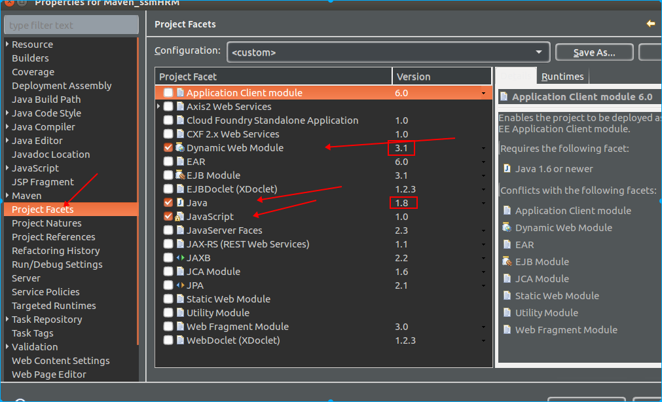Expand the Axis2 Web Services node

[x=158, y=107]
